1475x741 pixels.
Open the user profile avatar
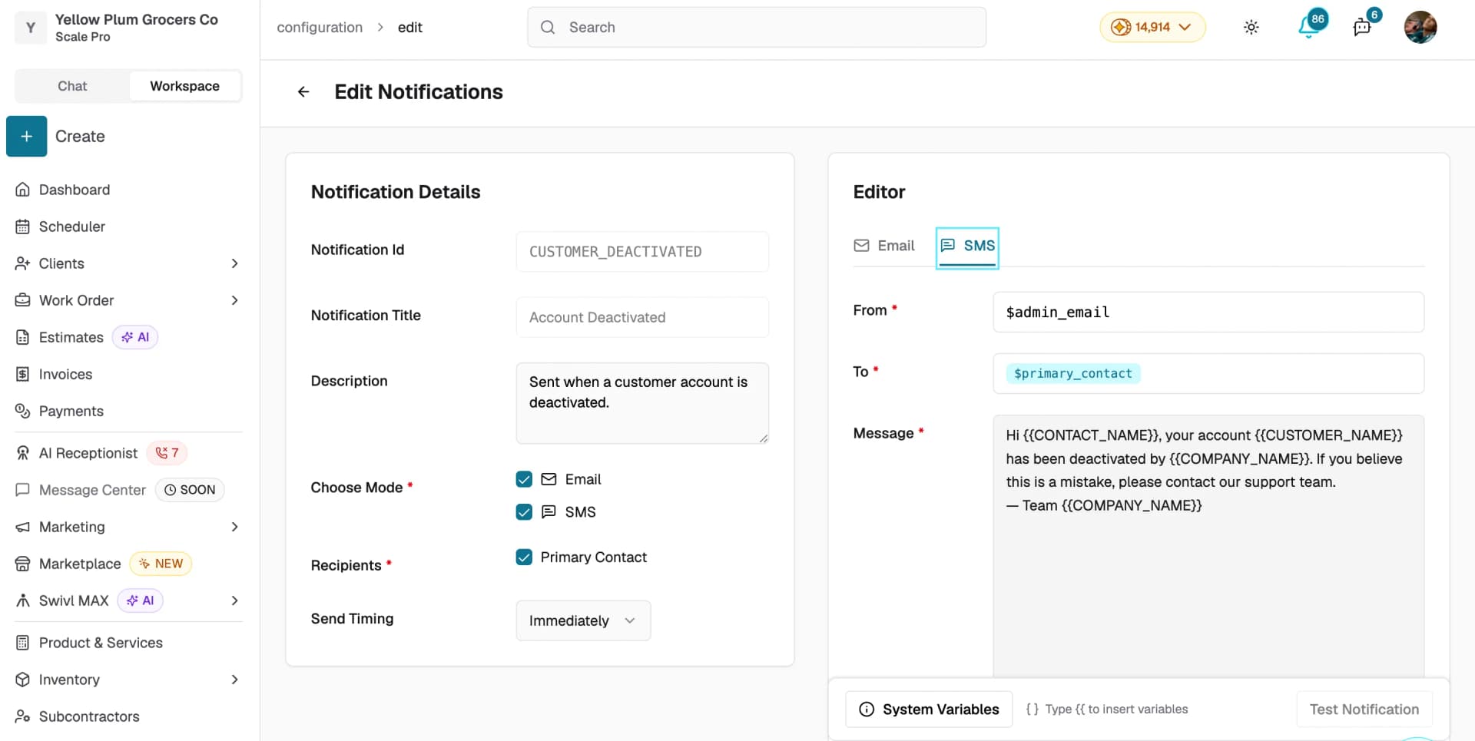tap(1420, 28)
